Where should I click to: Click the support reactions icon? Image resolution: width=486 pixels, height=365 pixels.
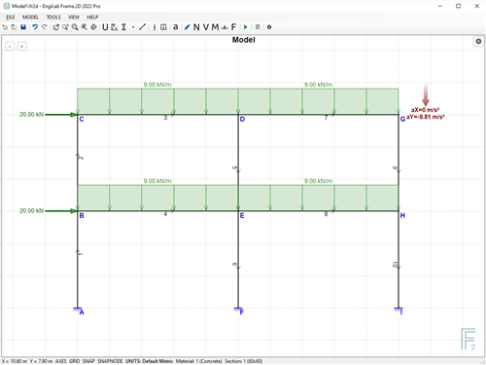(225, 28)
